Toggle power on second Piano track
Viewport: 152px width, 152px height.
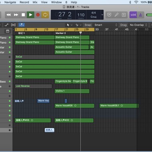10,42
